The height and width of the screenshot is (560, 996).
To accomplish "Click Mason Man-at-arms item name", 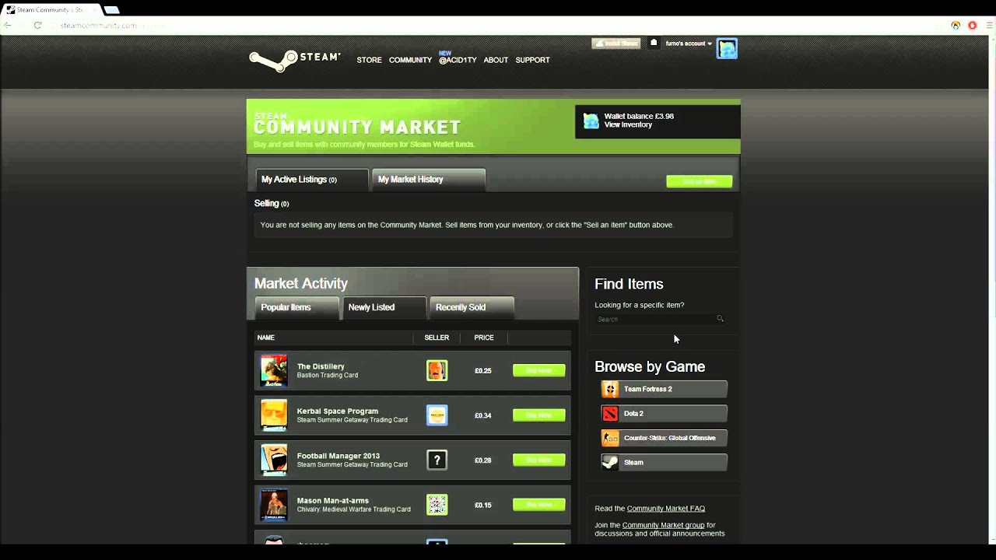I will point(333,501).
